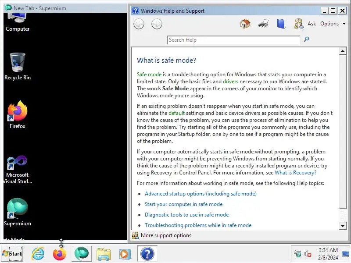Select the Firefox desktop shortcut
The image size is (351, 263).
(x=18, y=114)
